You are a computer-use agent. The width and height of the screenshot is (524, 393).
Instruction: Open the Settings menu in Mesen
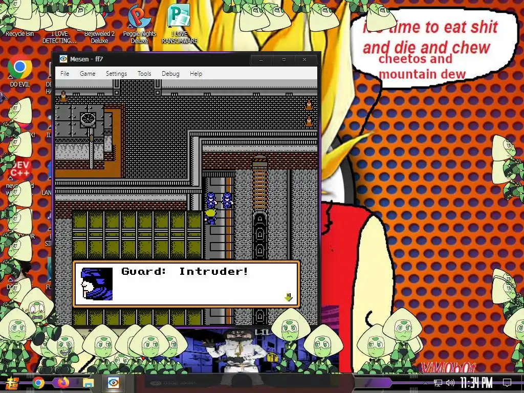pyautogui.click(x=116, y=74)
